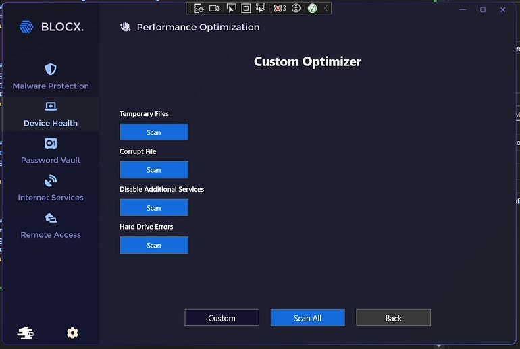
Task: Collapse the debug toolbar with the chevron
Action: [x=326, y=8]
